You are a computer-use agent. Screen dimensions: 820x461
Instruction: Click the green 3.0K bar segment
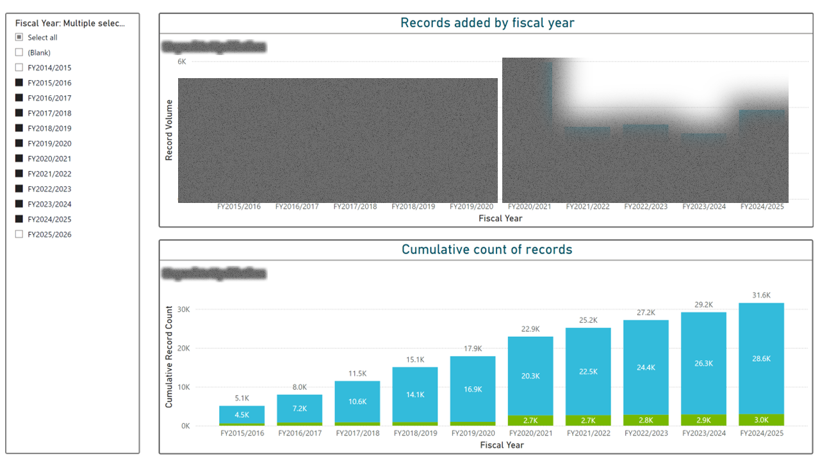coord(761,420)
